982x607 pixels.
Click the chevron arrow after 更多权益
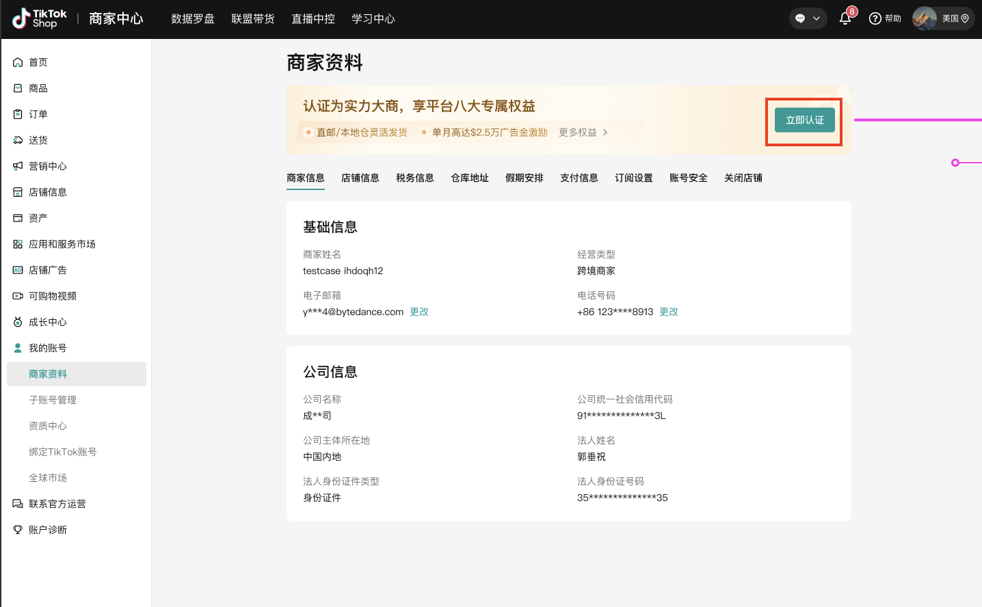coord(605,133)
